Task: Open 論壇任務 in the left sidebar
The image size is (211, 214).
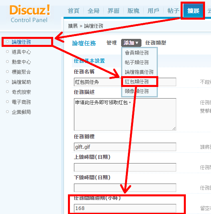Action: tap(21, 42)
